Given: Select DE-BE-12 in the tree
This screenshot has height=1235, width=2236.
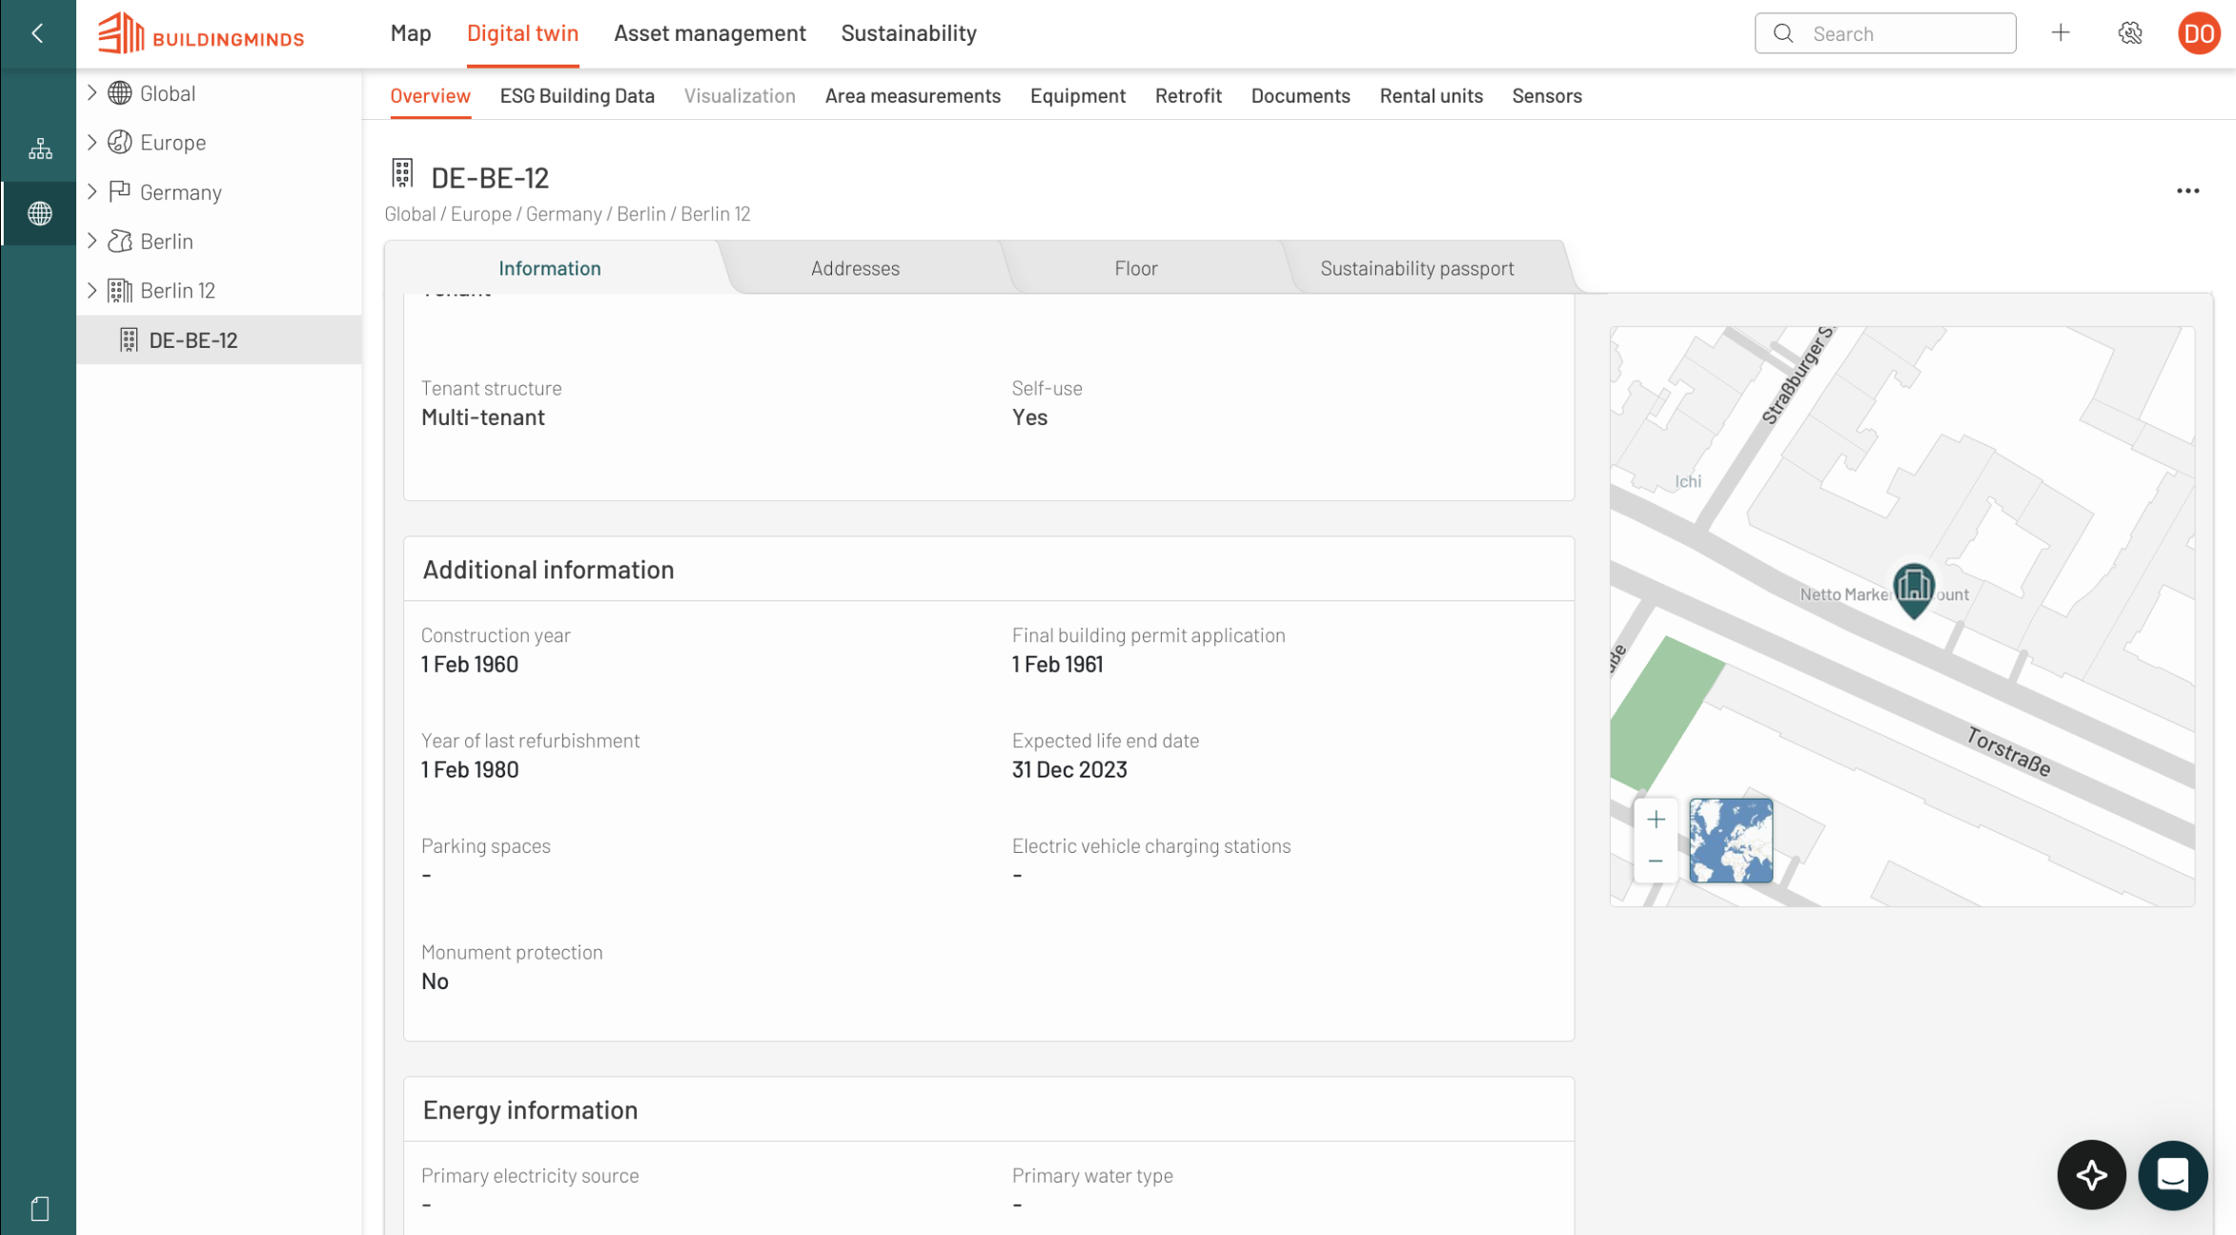Looking at the screenshot, I should coord(219,340).
